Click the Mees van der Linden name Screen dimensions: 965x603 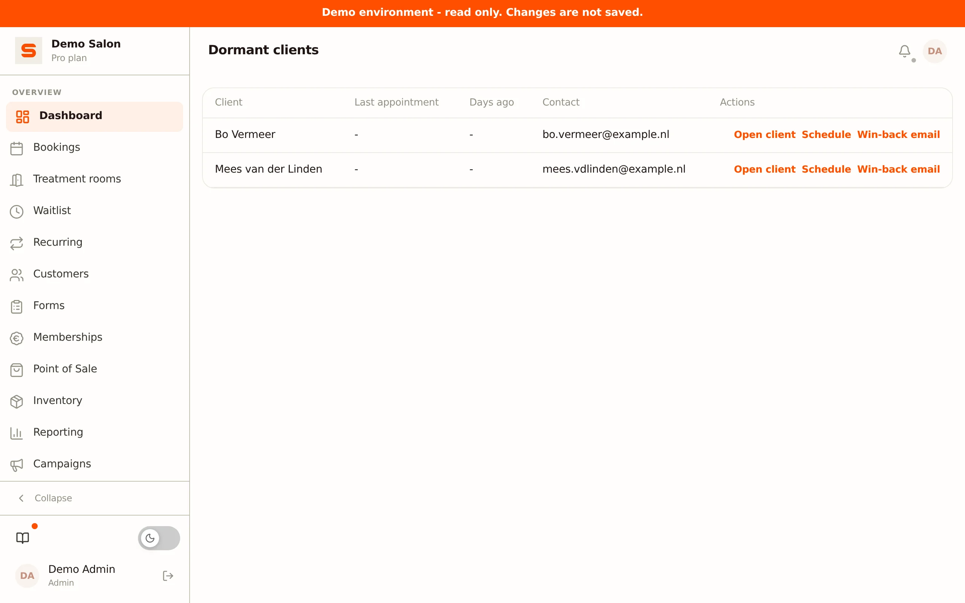(x=268, y=169)
